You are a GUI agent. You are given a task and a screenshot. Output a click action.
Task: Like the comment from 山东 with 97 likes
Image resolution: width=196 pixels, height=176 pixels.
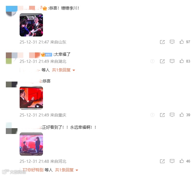point(182,42)
